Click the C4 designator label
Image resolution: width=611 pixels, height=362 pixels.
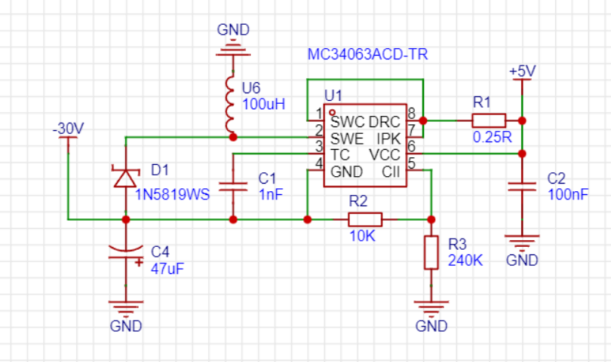(160, 252)
